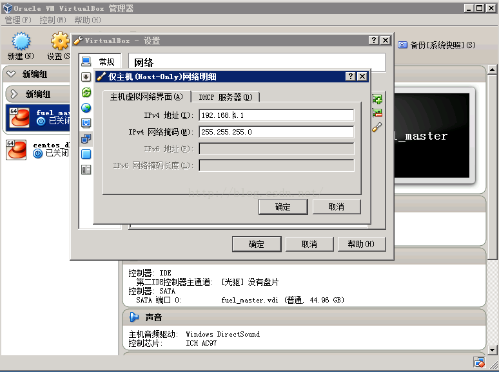Click the Settings (设置) gear toolbar icon
499x372 pixels.
point(60,41)
